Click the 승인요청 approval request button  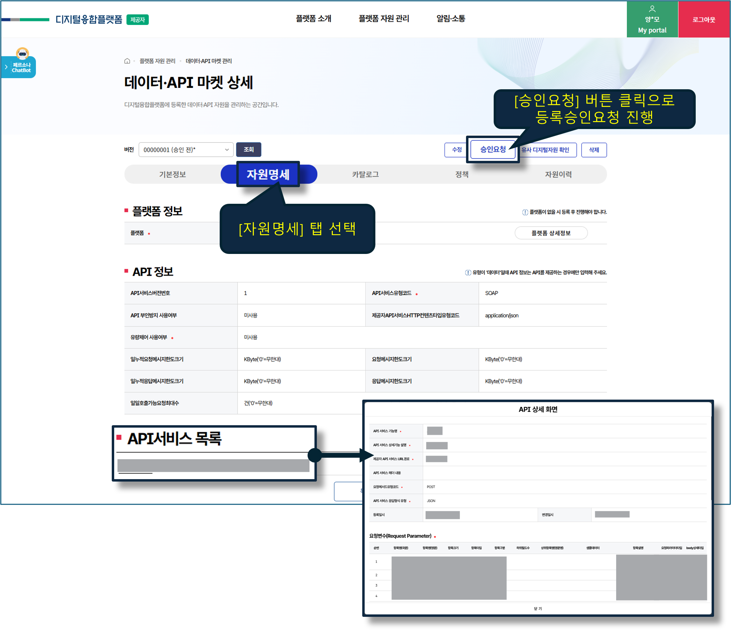coord(493,149)
